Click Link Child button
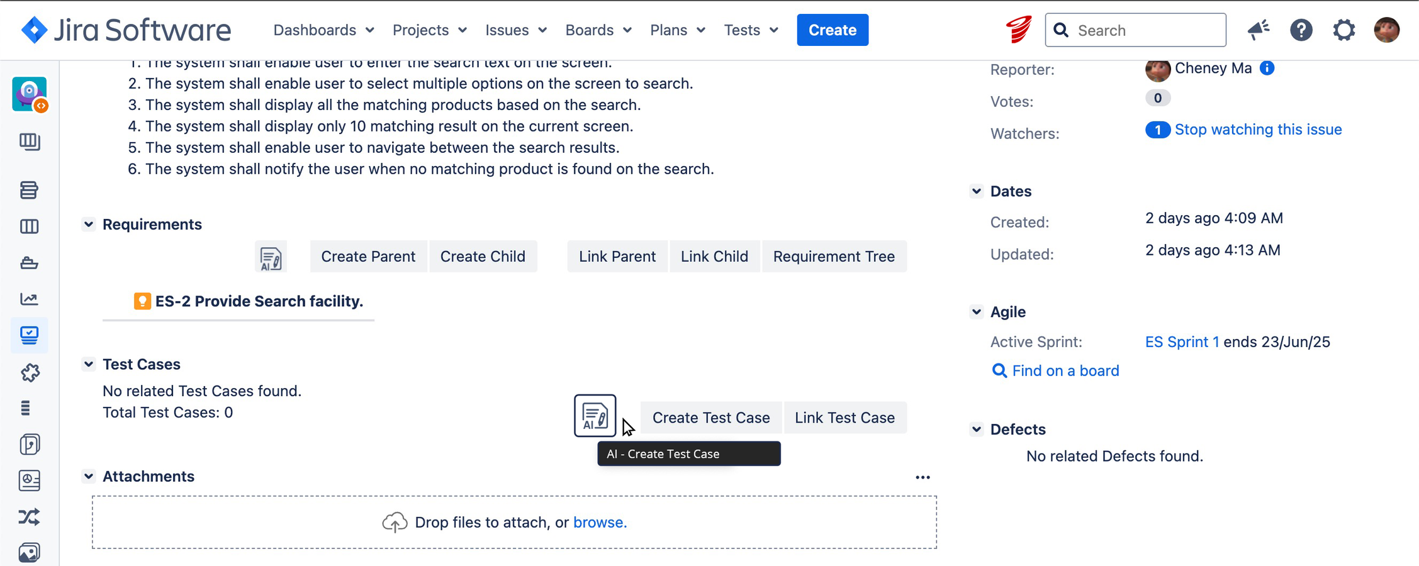Screen dimensions: 1419x566 coord(714,257)
